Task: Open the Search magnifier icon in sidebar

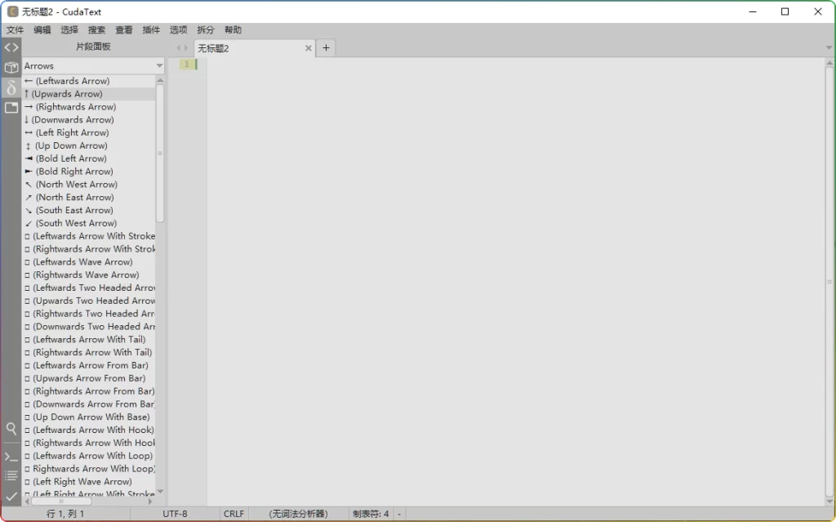Action: tap(11, 429)
